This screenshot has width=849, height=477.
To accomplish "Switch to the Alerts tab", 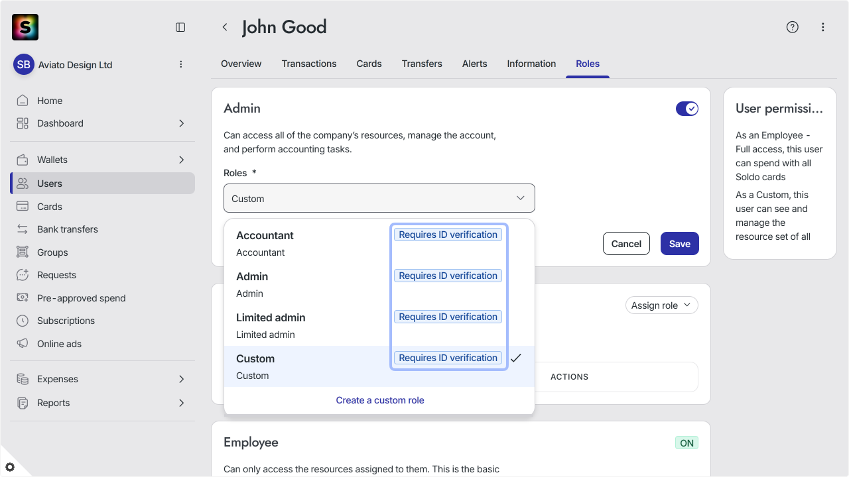I will tap(475, 64).
